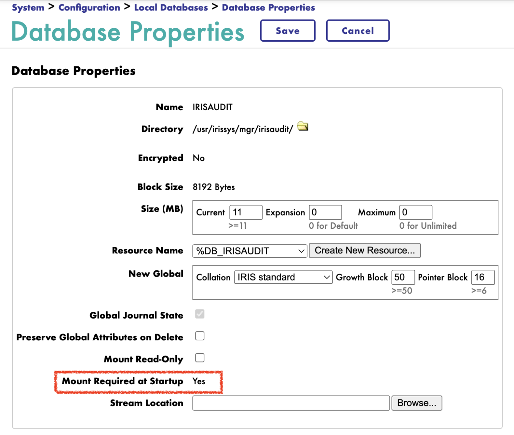Open the Collation dropdown

point(283,277)
